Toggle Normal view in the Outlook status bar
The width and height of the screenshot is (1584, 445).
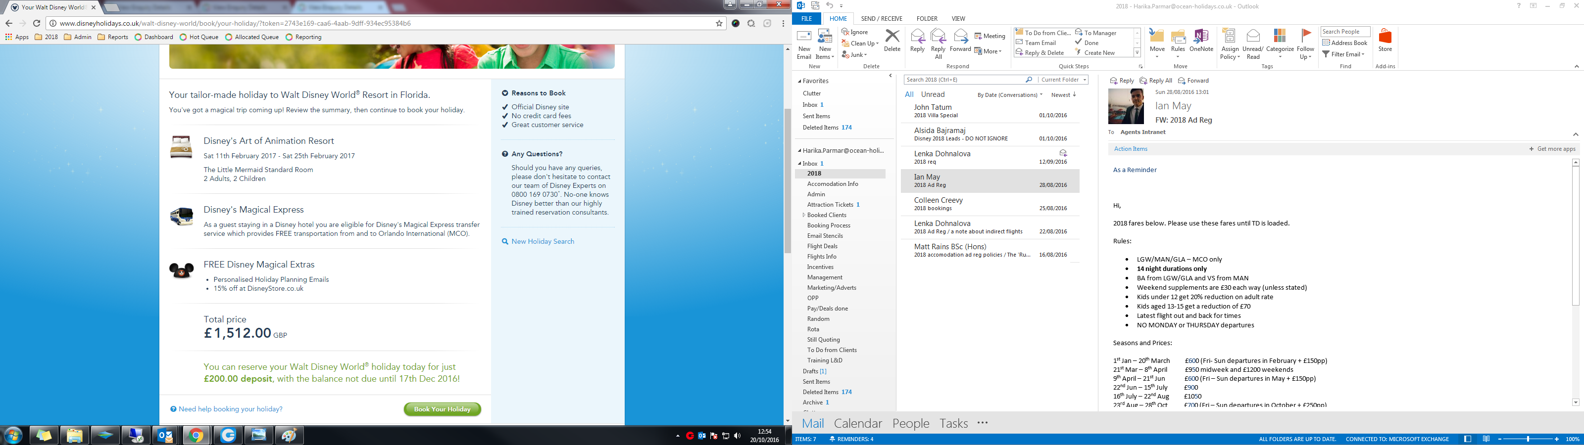(x=1467, y=440)
